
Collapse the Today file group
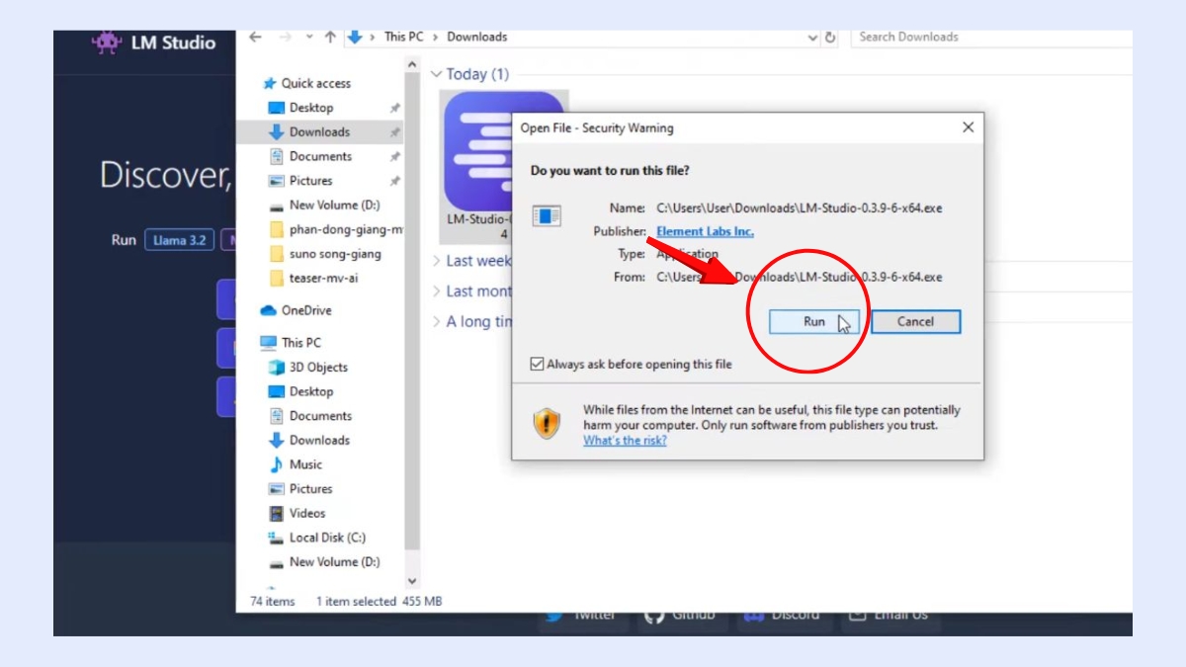[x=439, y=75]
